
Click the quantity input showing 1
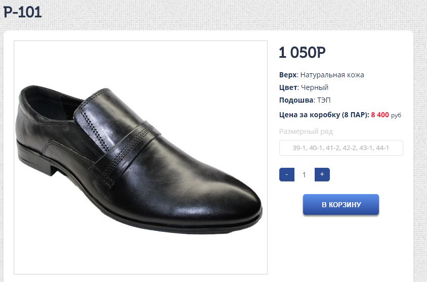(x=304, y=175)
